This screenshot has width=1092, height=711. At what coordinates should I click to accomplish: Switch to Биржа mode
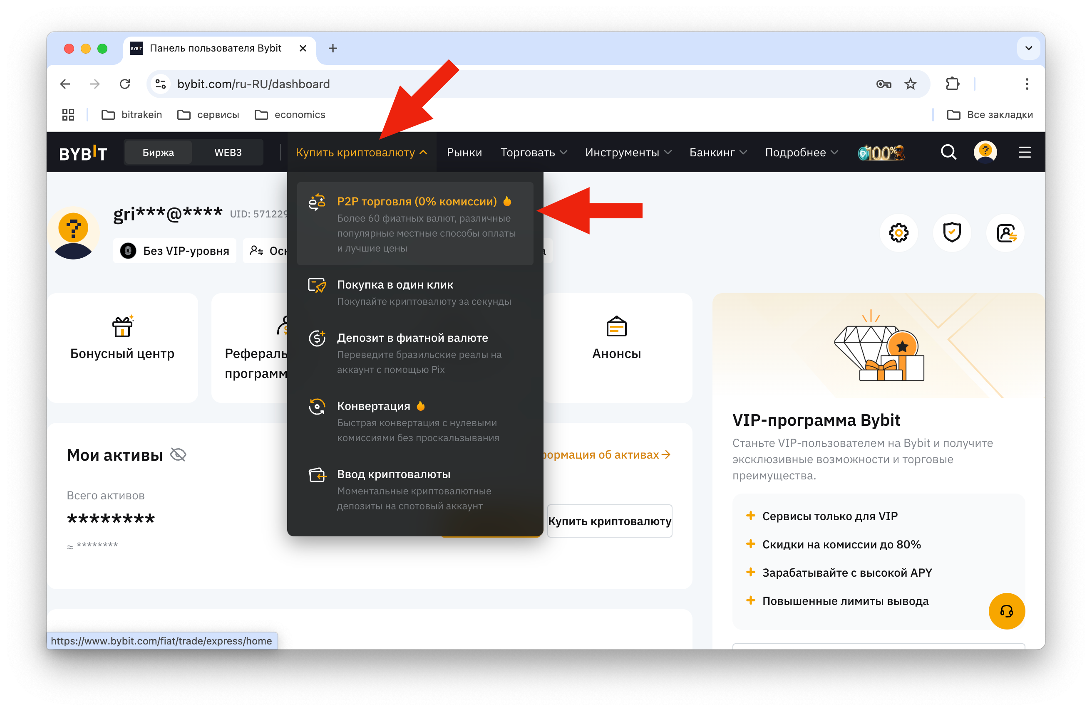click(158, 152)
